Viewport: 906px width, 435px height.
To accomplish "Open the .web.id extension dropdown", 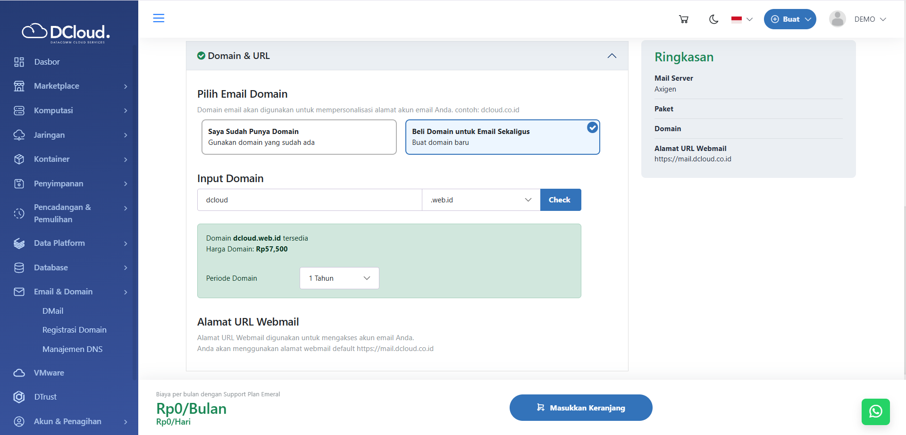I will 481,200.
